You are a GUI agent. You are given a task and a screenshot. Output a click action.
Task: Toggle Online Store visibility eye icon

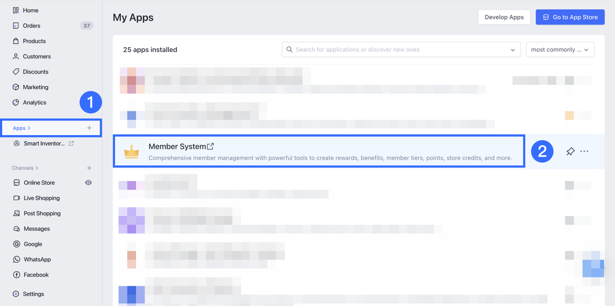click(x=88, y=183)
